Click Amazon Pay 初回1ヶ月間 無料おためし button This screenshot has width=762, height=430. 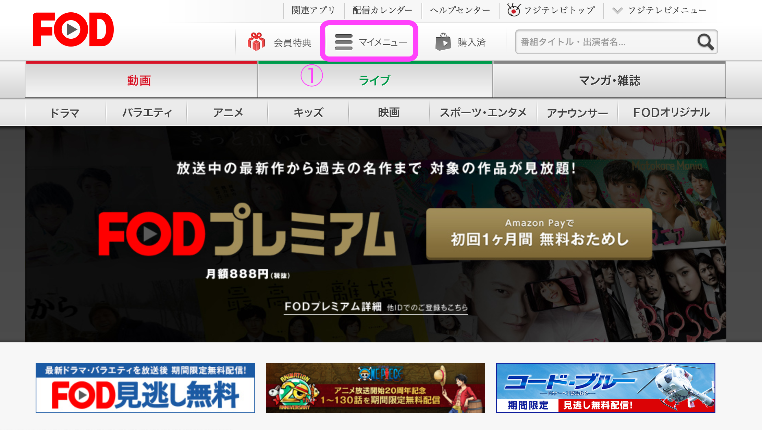tap(539, 233)
